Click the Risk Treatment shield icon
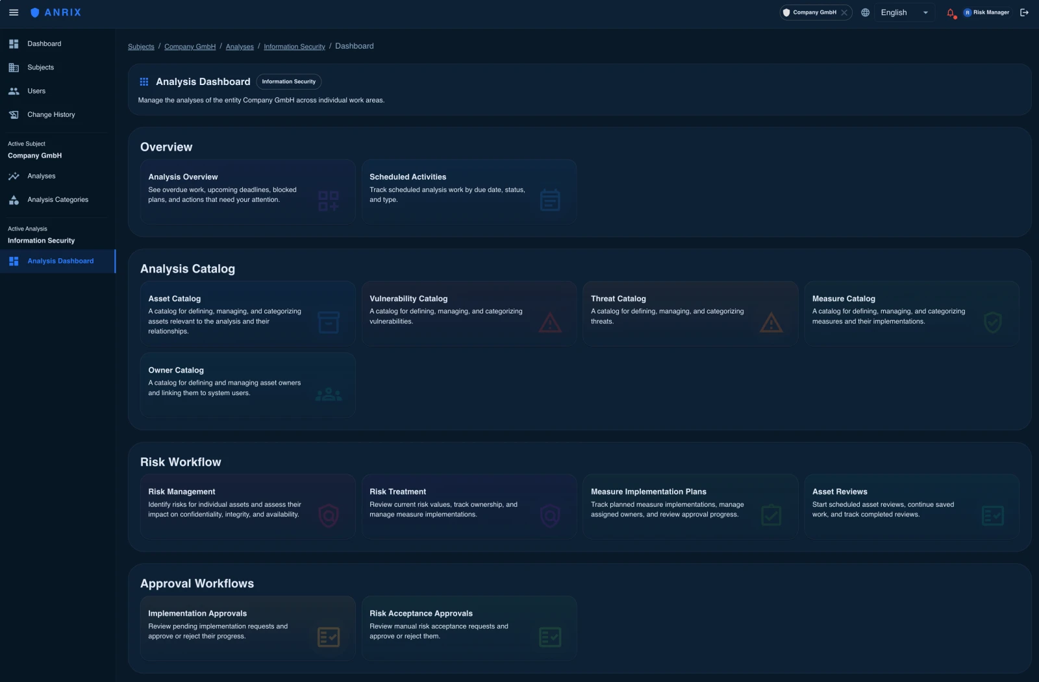This screenshot has width=1039, height=682. (x=550, y=516)
